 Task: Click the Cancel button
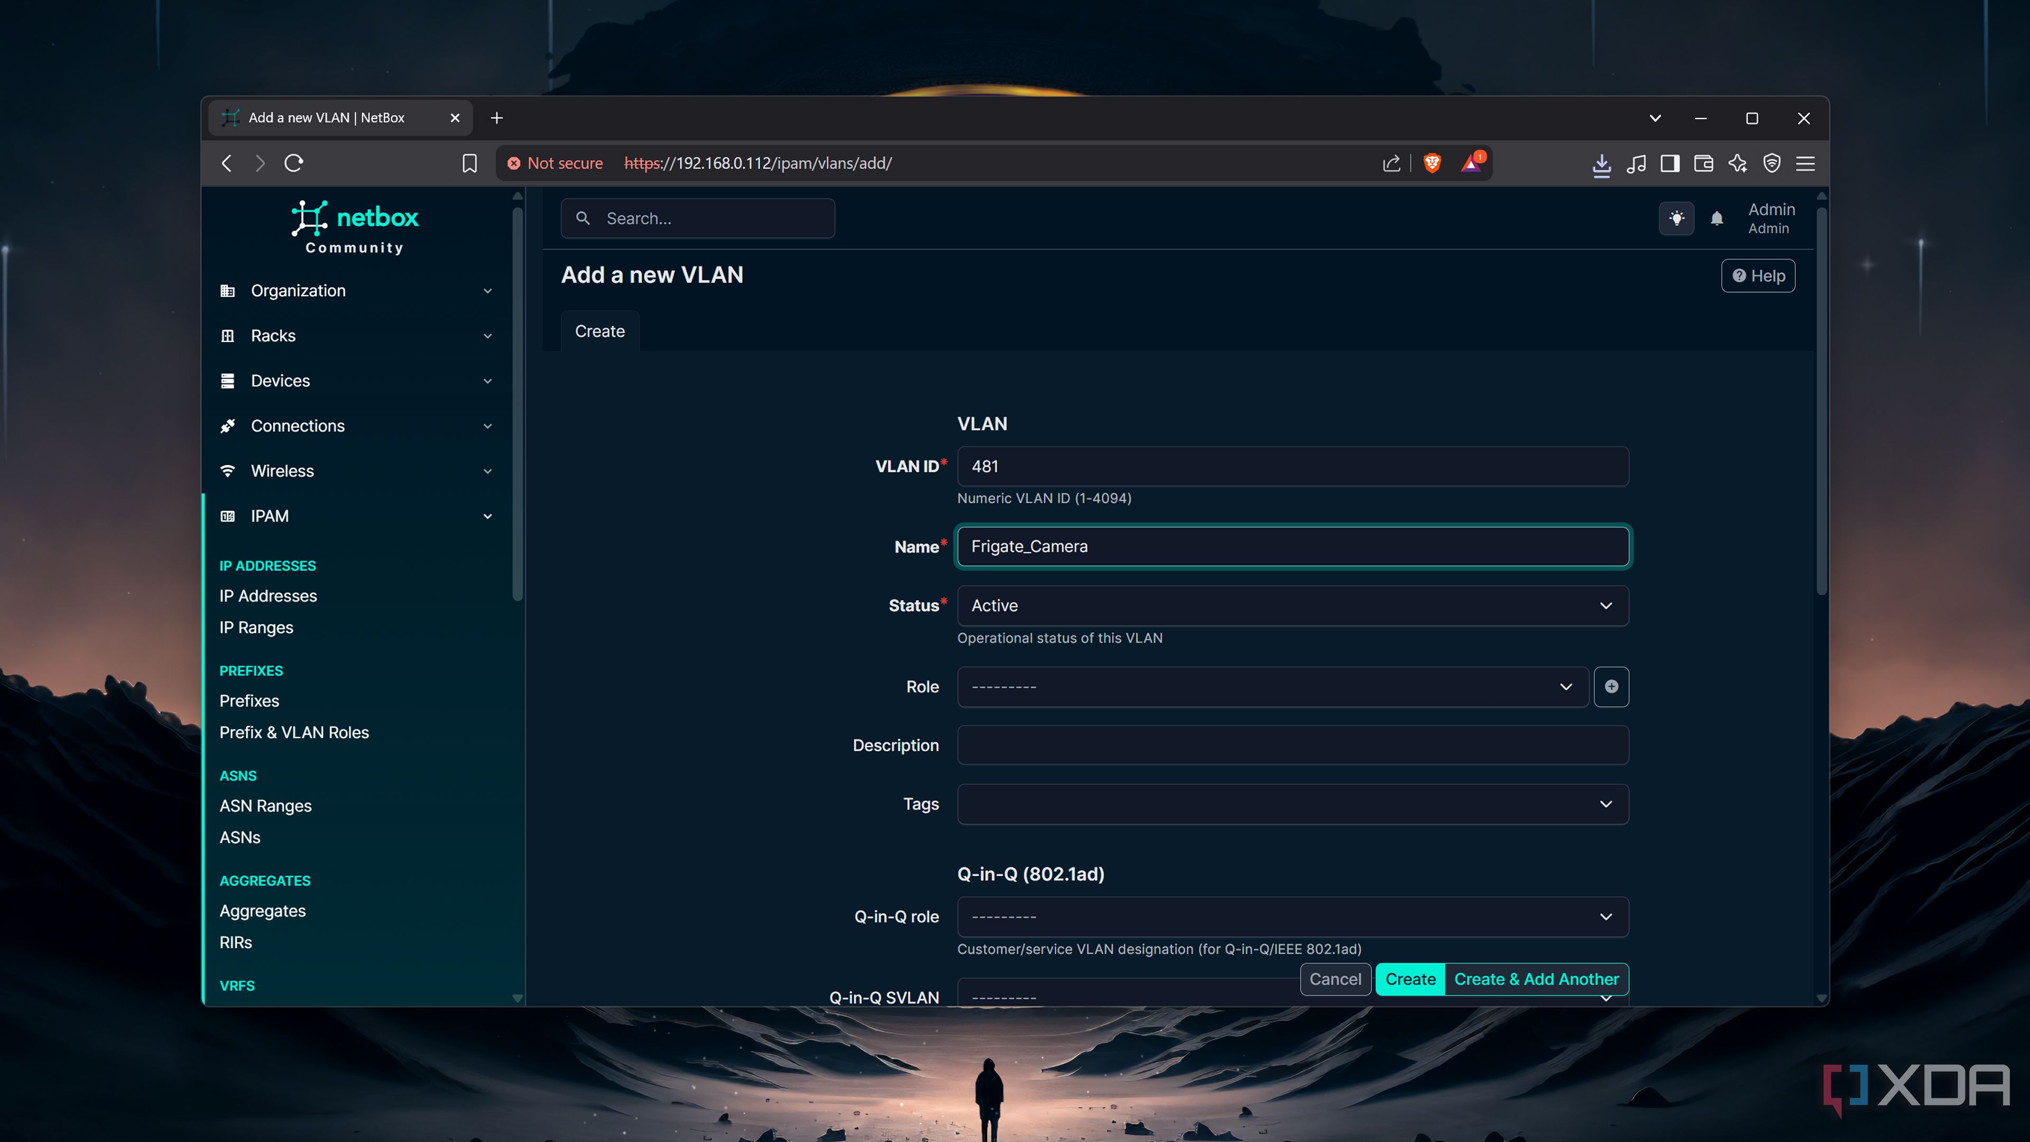point(1335,979)
